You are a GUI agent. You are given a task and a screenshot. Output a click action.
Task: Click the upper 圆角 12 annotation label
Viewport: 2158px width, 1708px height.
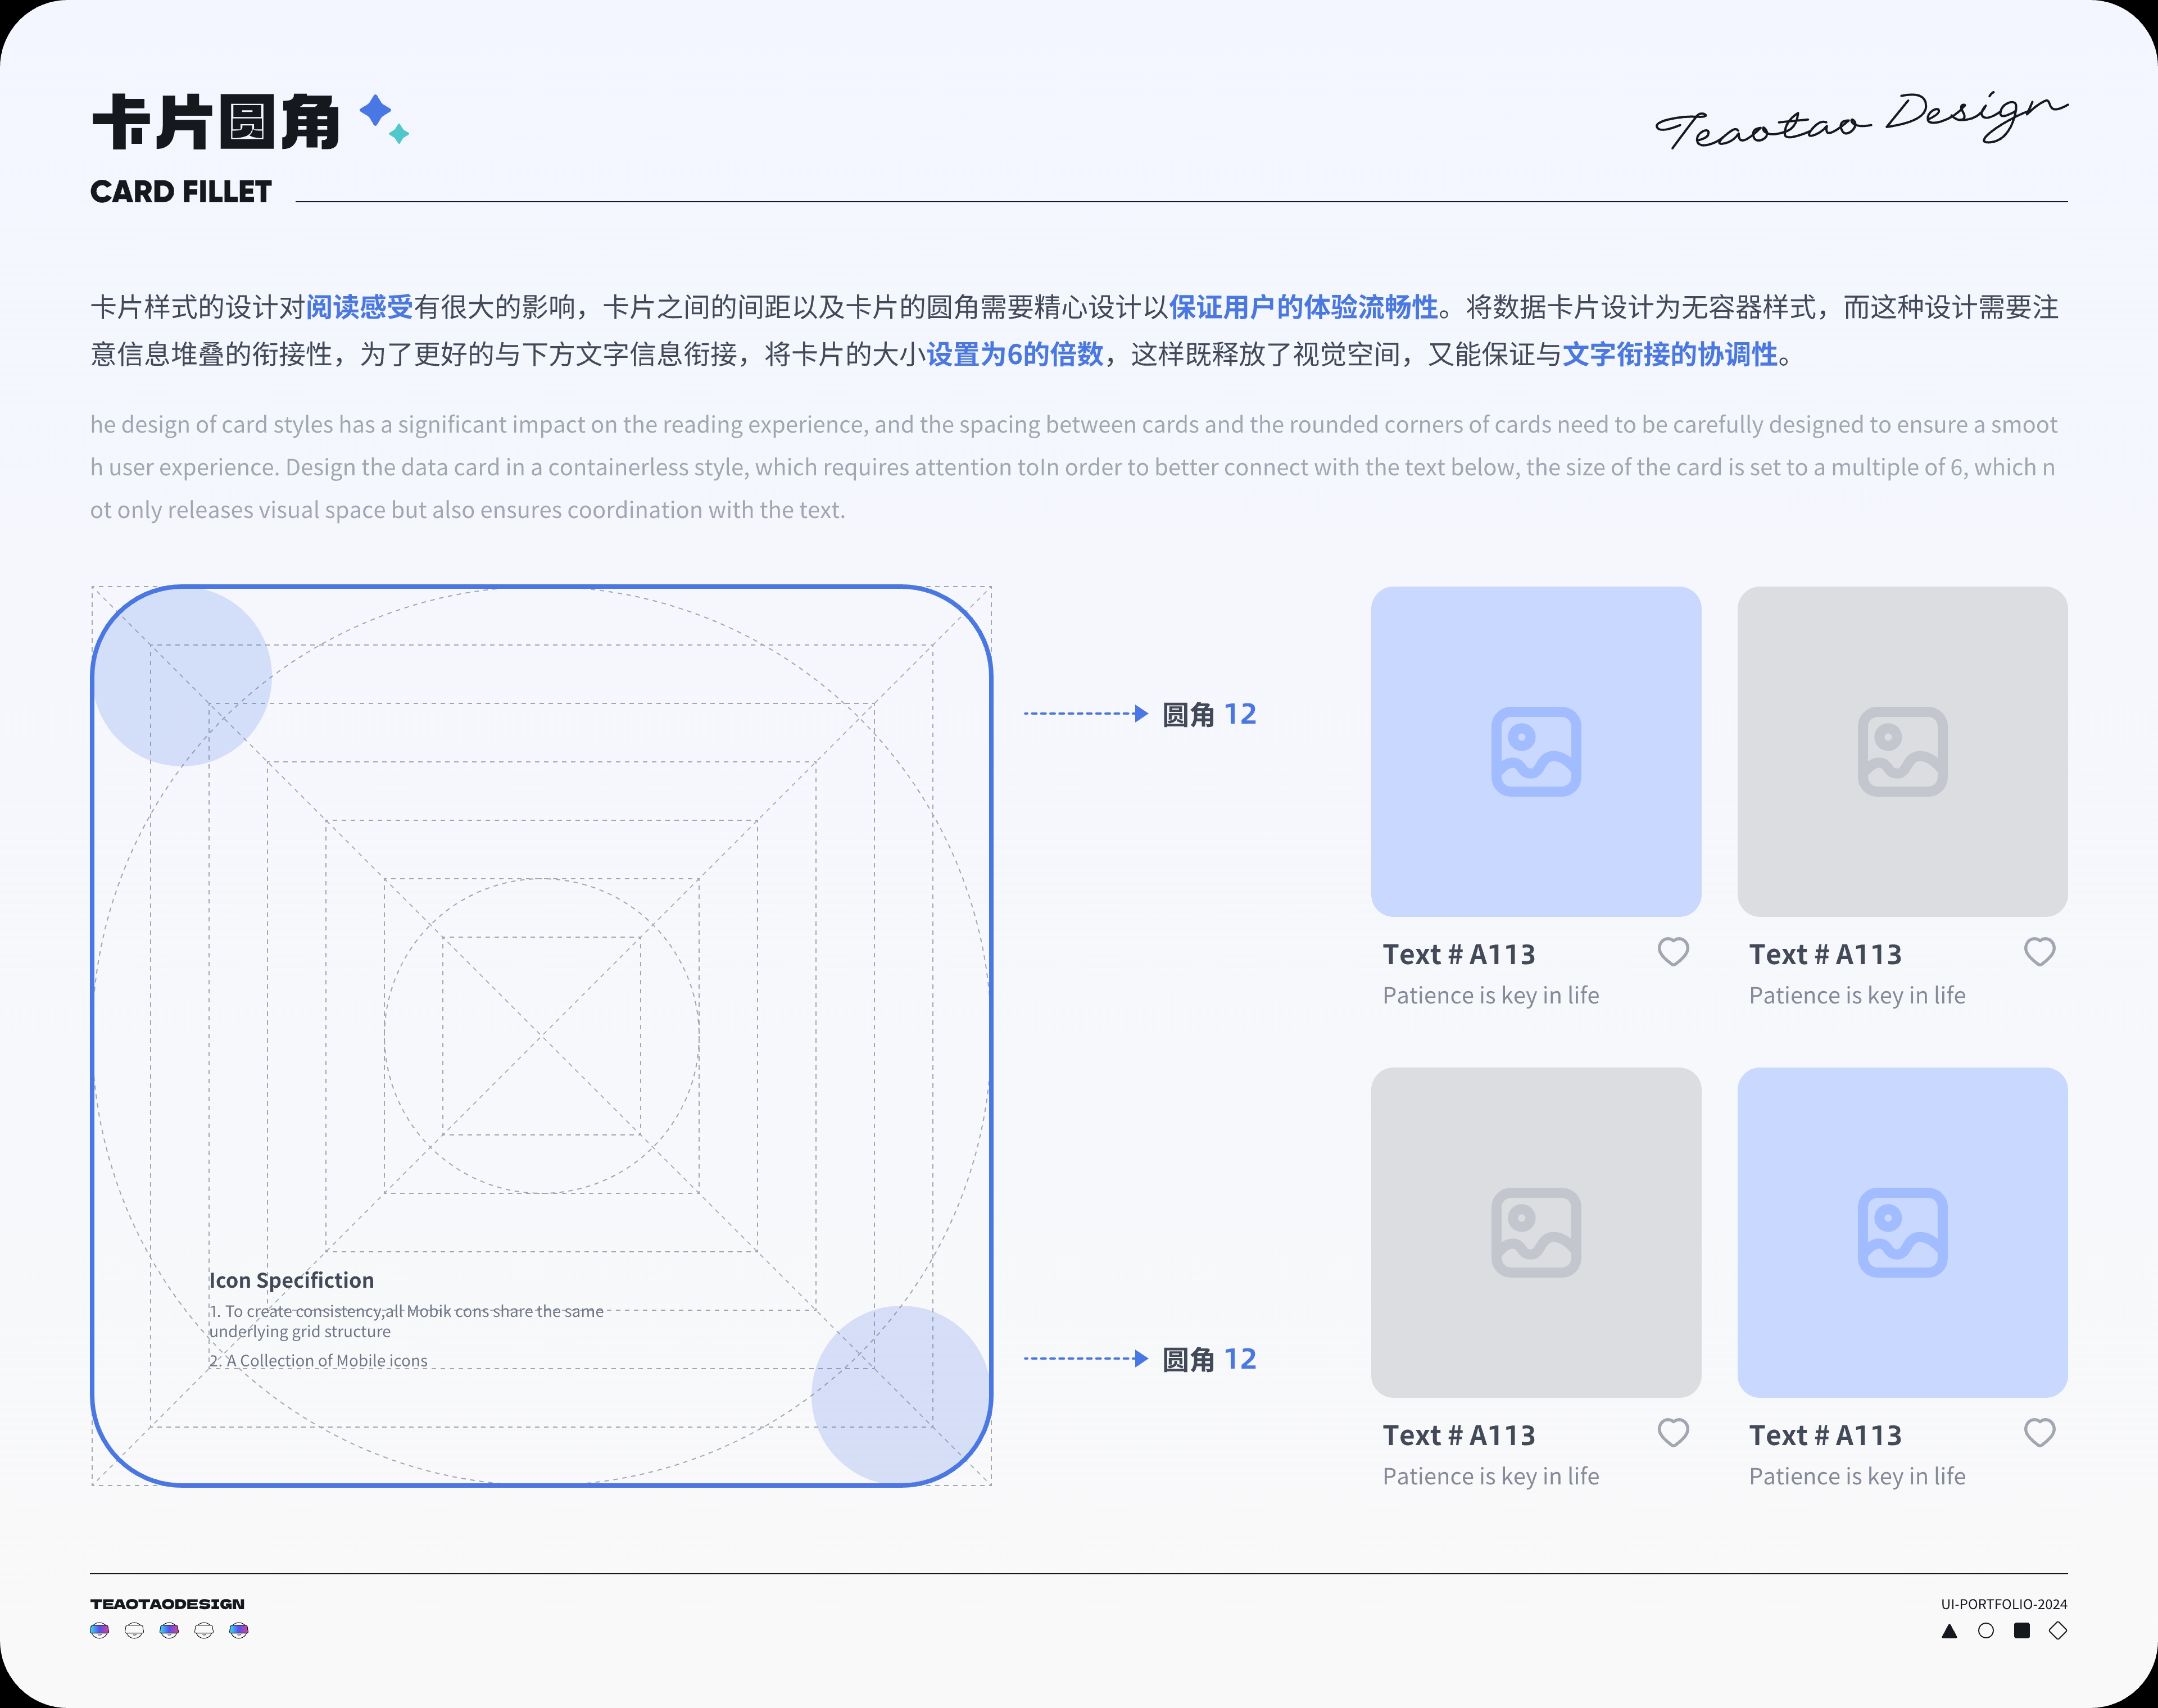tap(1209, 714)
